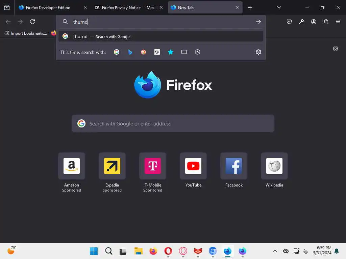346x259 pixels.
Task: Click Import bookmarks in bookmarks toolbar
Action: pyautogui.click(x=26, y=33)
